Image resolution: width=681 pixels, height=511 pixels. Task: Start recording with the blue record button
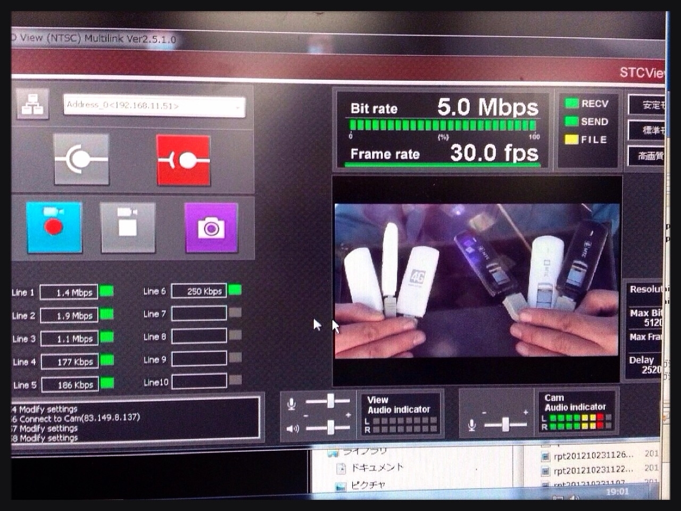54,227
